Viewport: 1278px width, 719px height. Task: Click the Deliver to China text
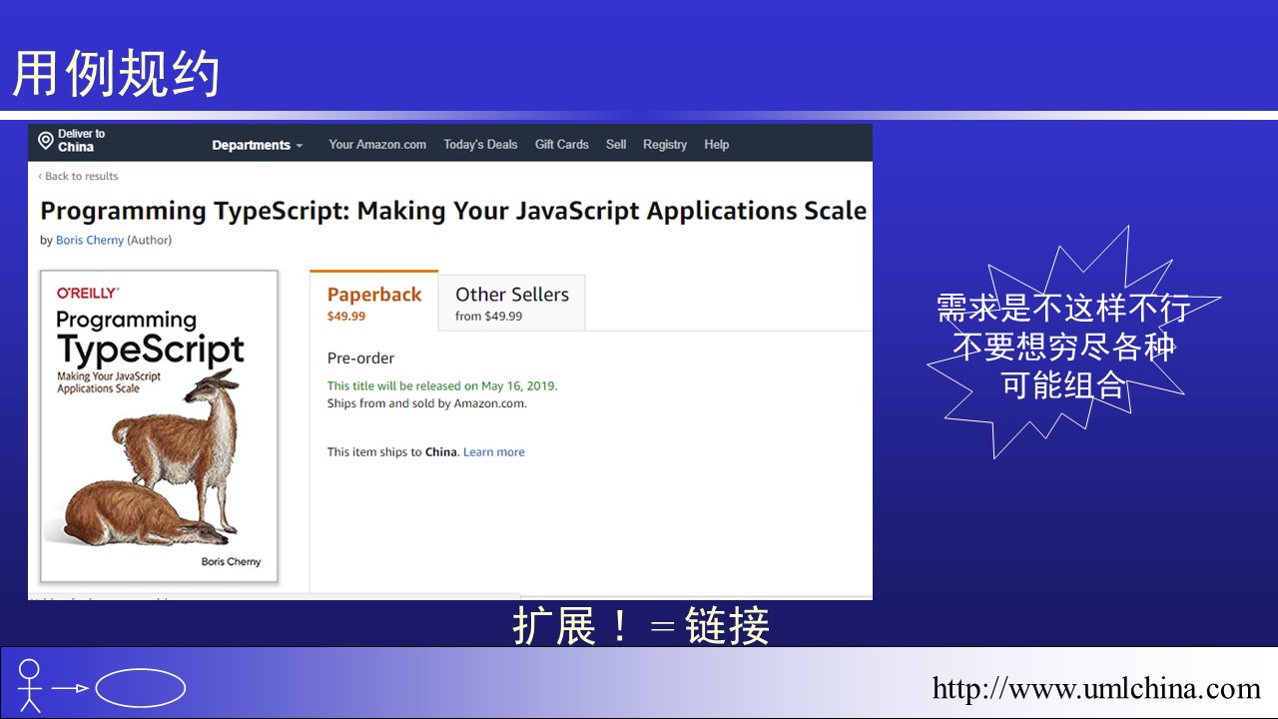pos(81,141)
